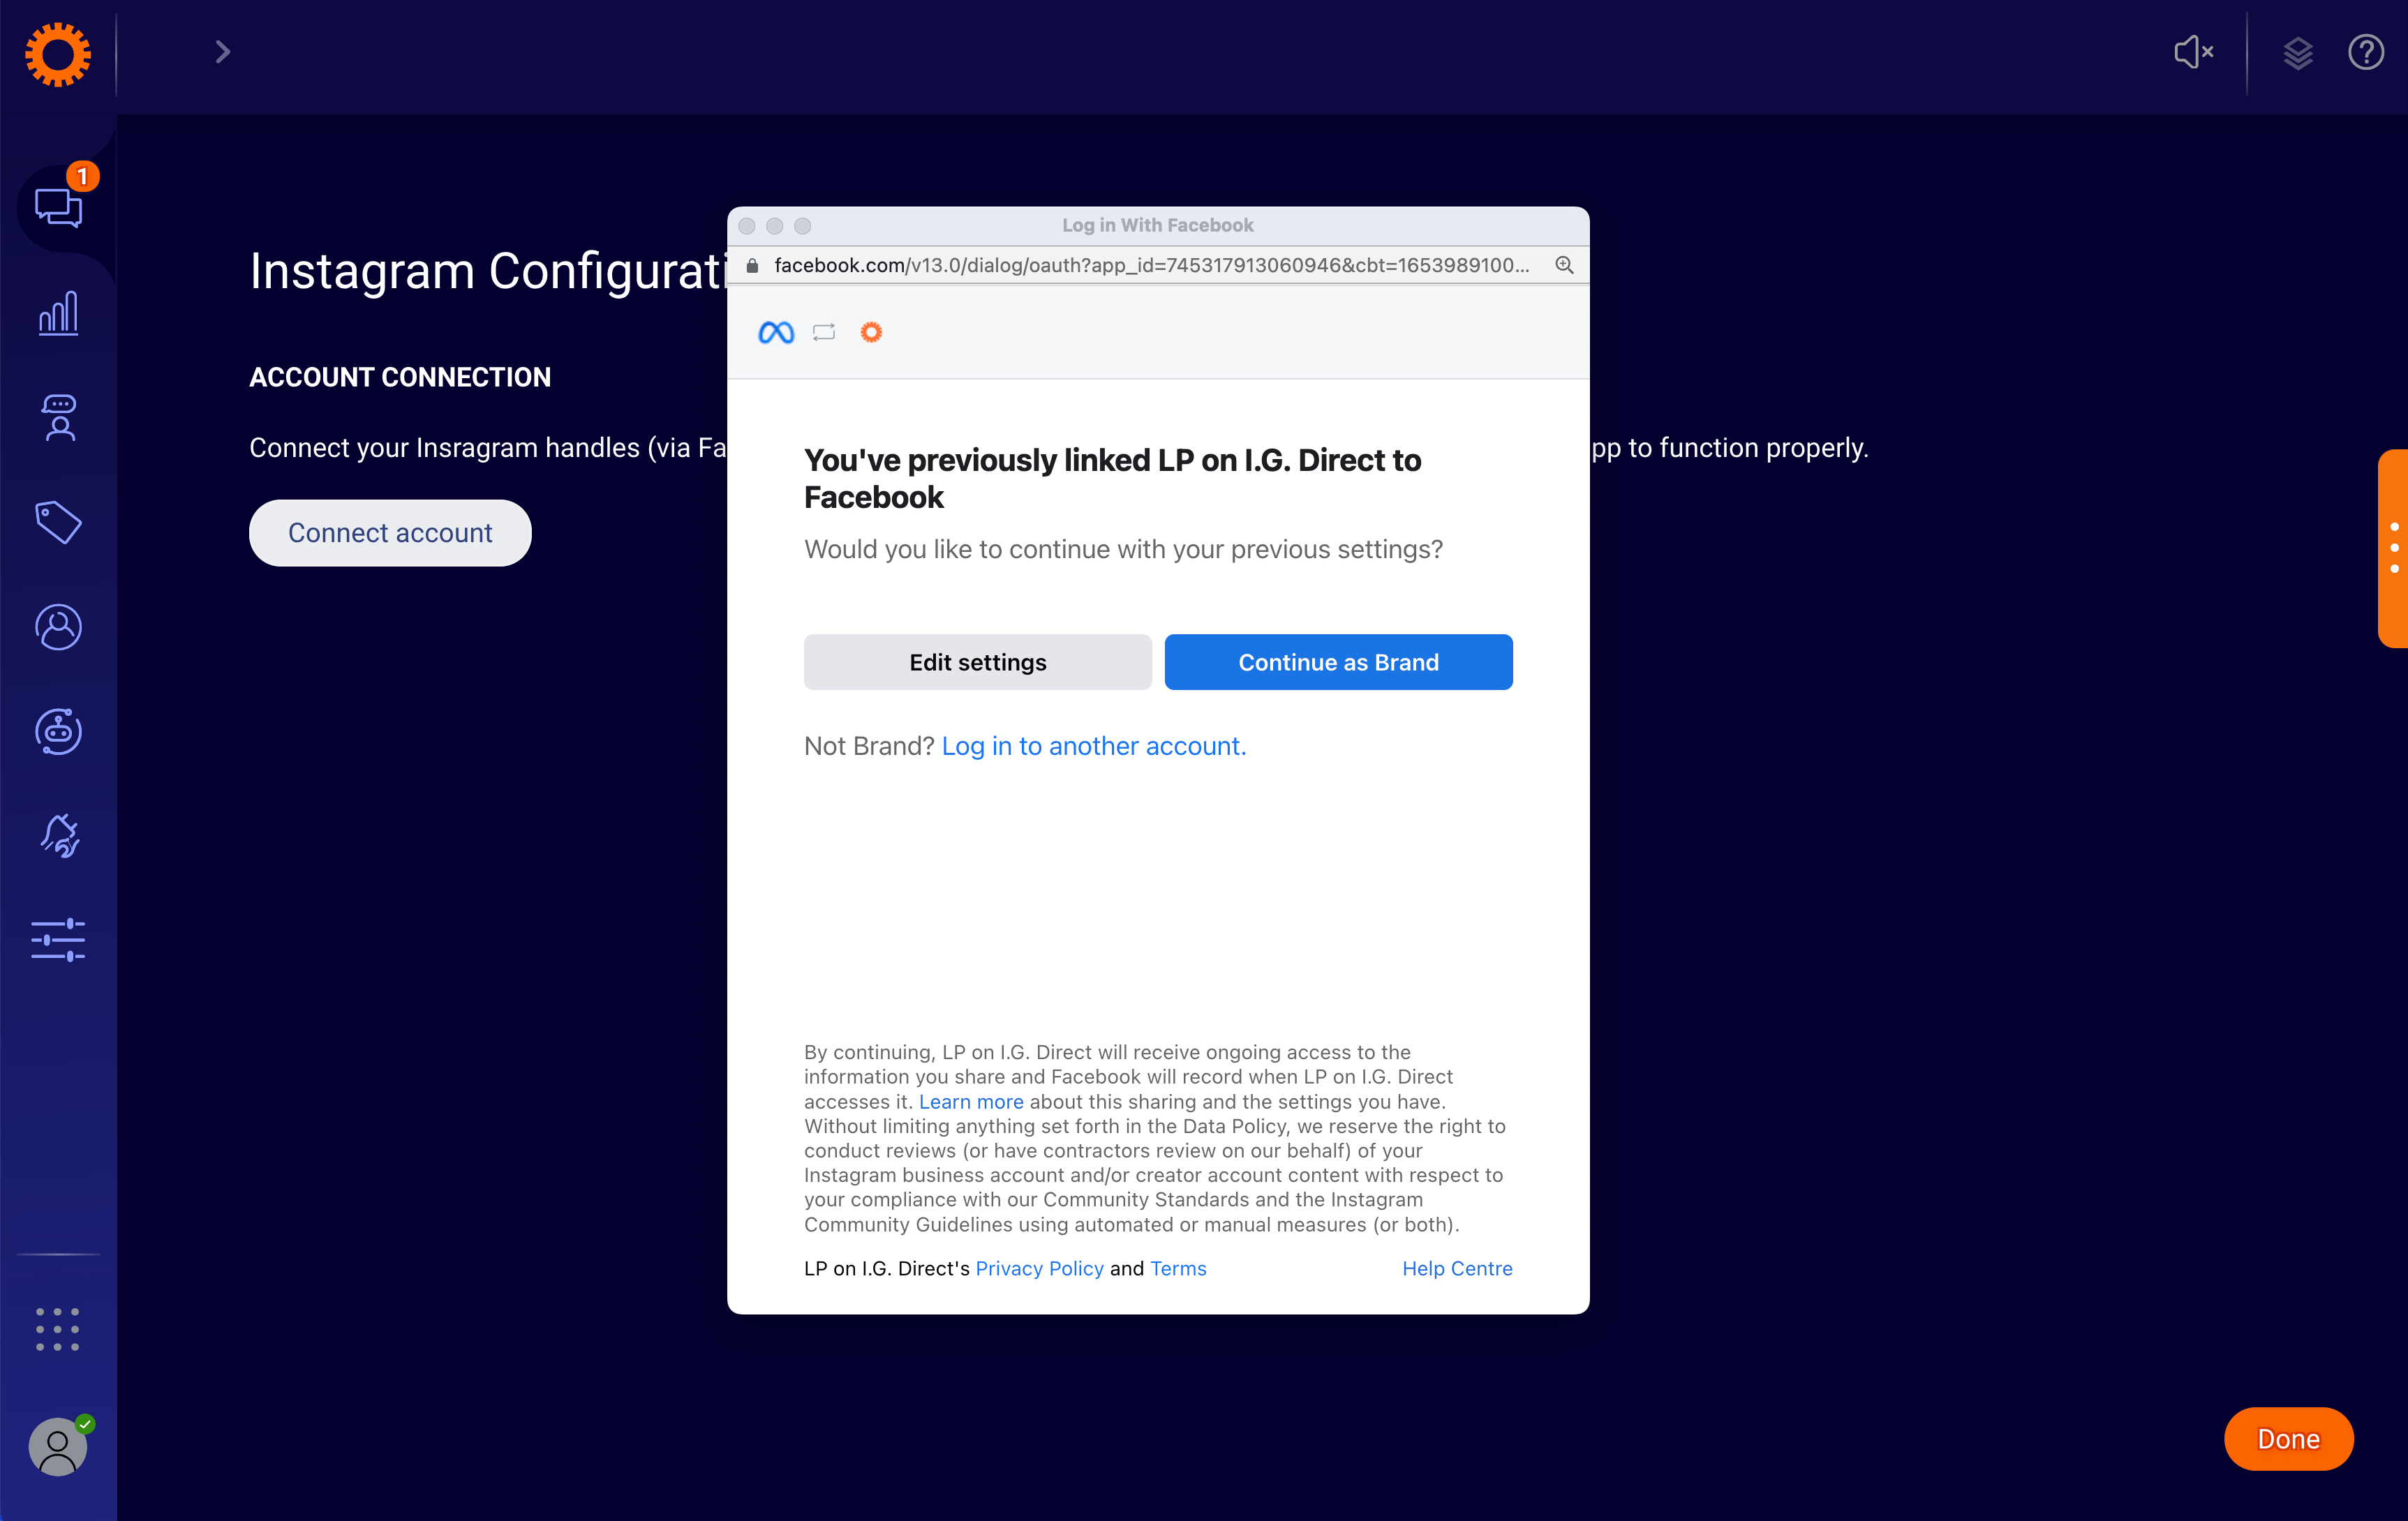Open the layers stack icon
Viewport: 2408px width, 1521px height.
(x=2298, y=52)
